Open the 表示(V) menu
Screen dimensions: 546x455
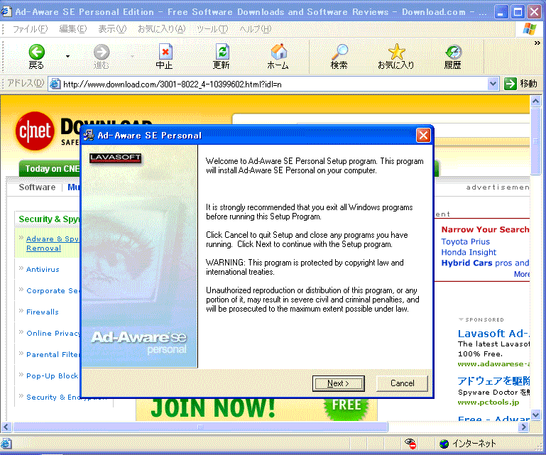pos(112,29)
